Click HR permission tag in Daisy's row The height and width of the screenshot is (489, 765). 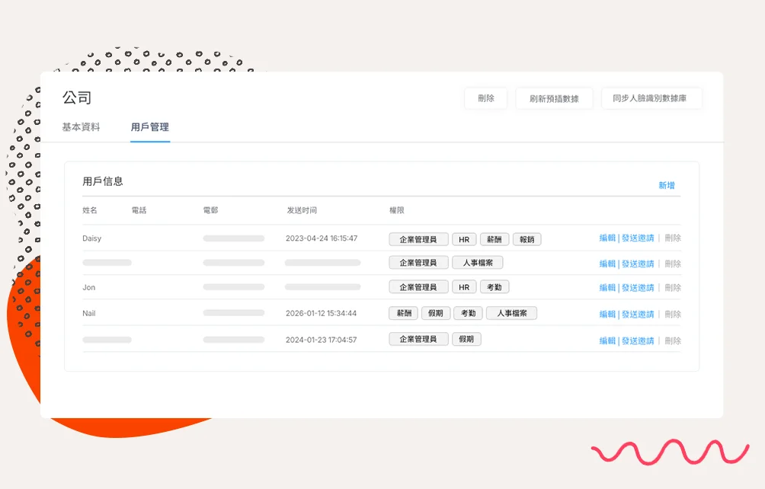click(x=464, y=239)
